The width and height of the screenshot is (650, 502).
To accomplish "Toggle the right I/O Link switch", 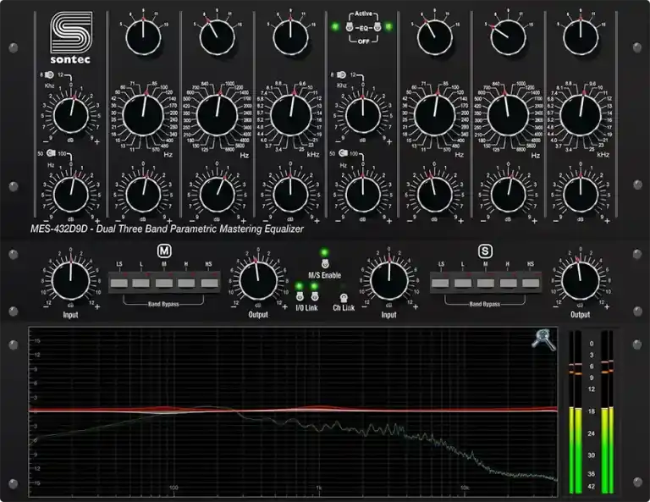I will (x=315, y=296).
